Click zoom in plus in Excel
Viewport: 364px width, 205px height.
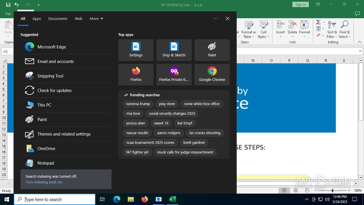[349, 190]
